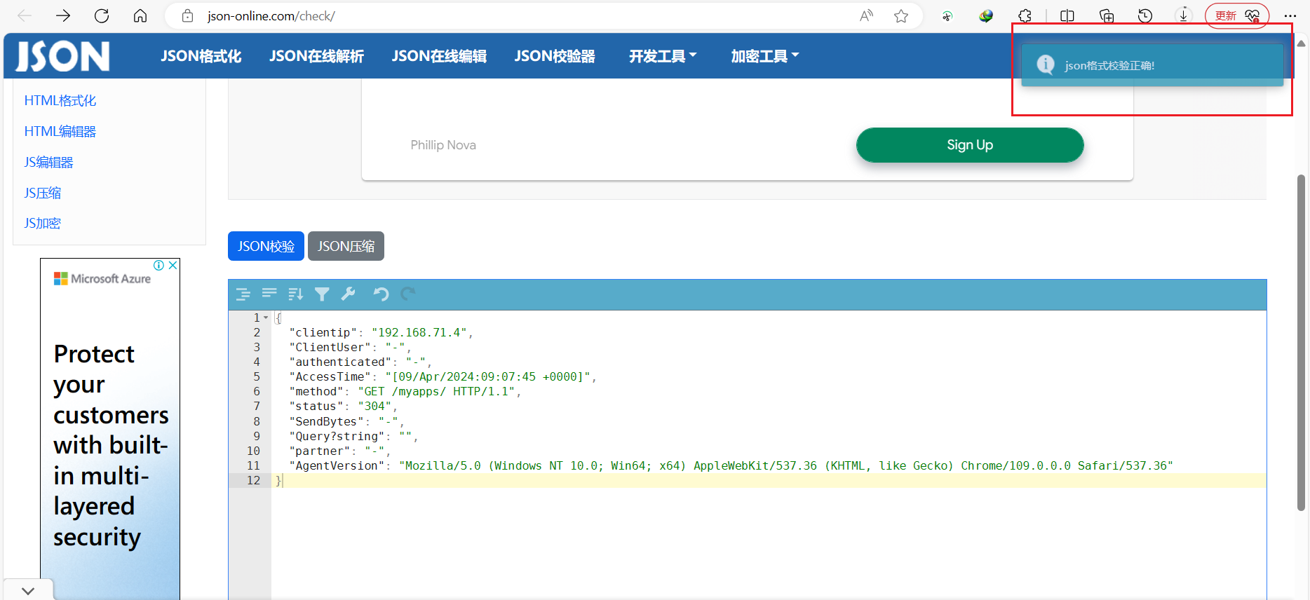Screen dimensions: 1310x600
Task: Open the browser settings ellipsis menu
Action: (x=1290, y=15)
